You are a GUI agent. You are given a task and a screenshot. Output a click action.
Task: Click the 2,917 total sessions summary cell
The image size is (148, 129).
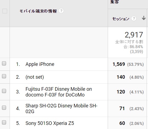tap(127, 42)
